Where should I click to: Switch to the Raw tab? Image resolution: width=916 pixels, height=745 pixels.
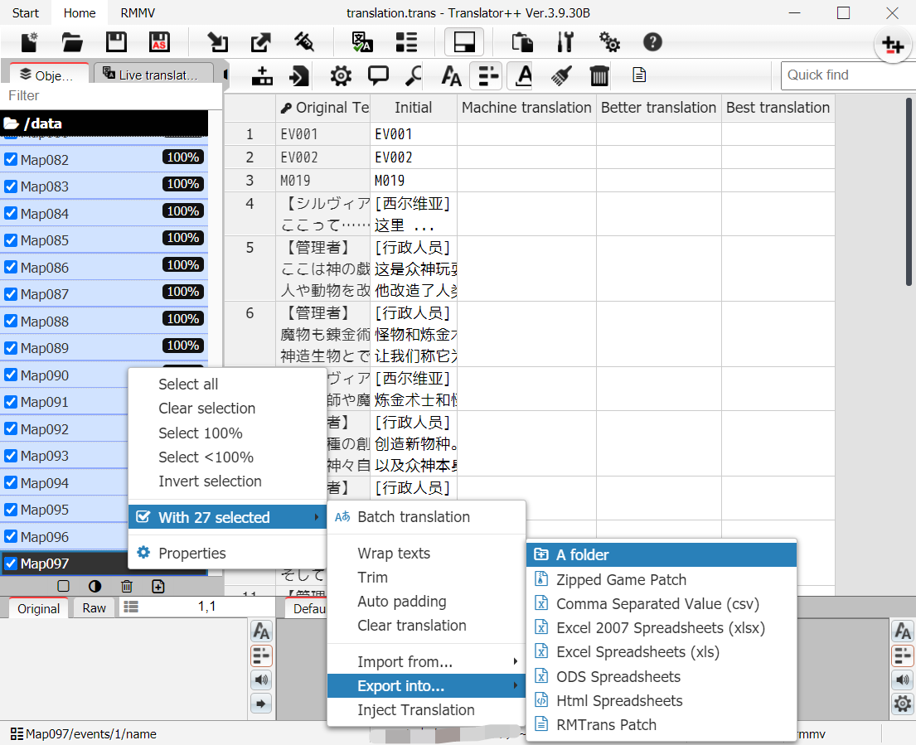tap(93, 607)
